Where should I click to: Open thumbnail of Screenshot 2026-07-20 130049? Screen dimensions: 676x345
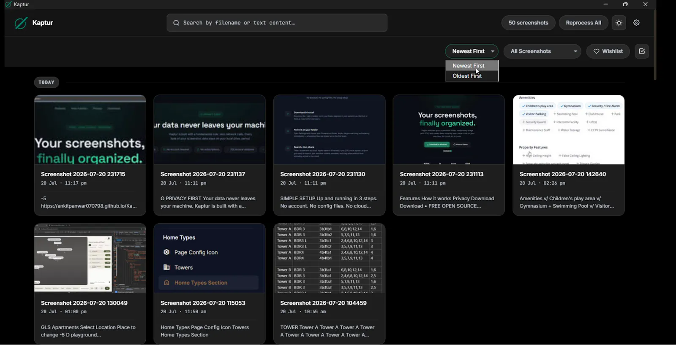(90, 258)
